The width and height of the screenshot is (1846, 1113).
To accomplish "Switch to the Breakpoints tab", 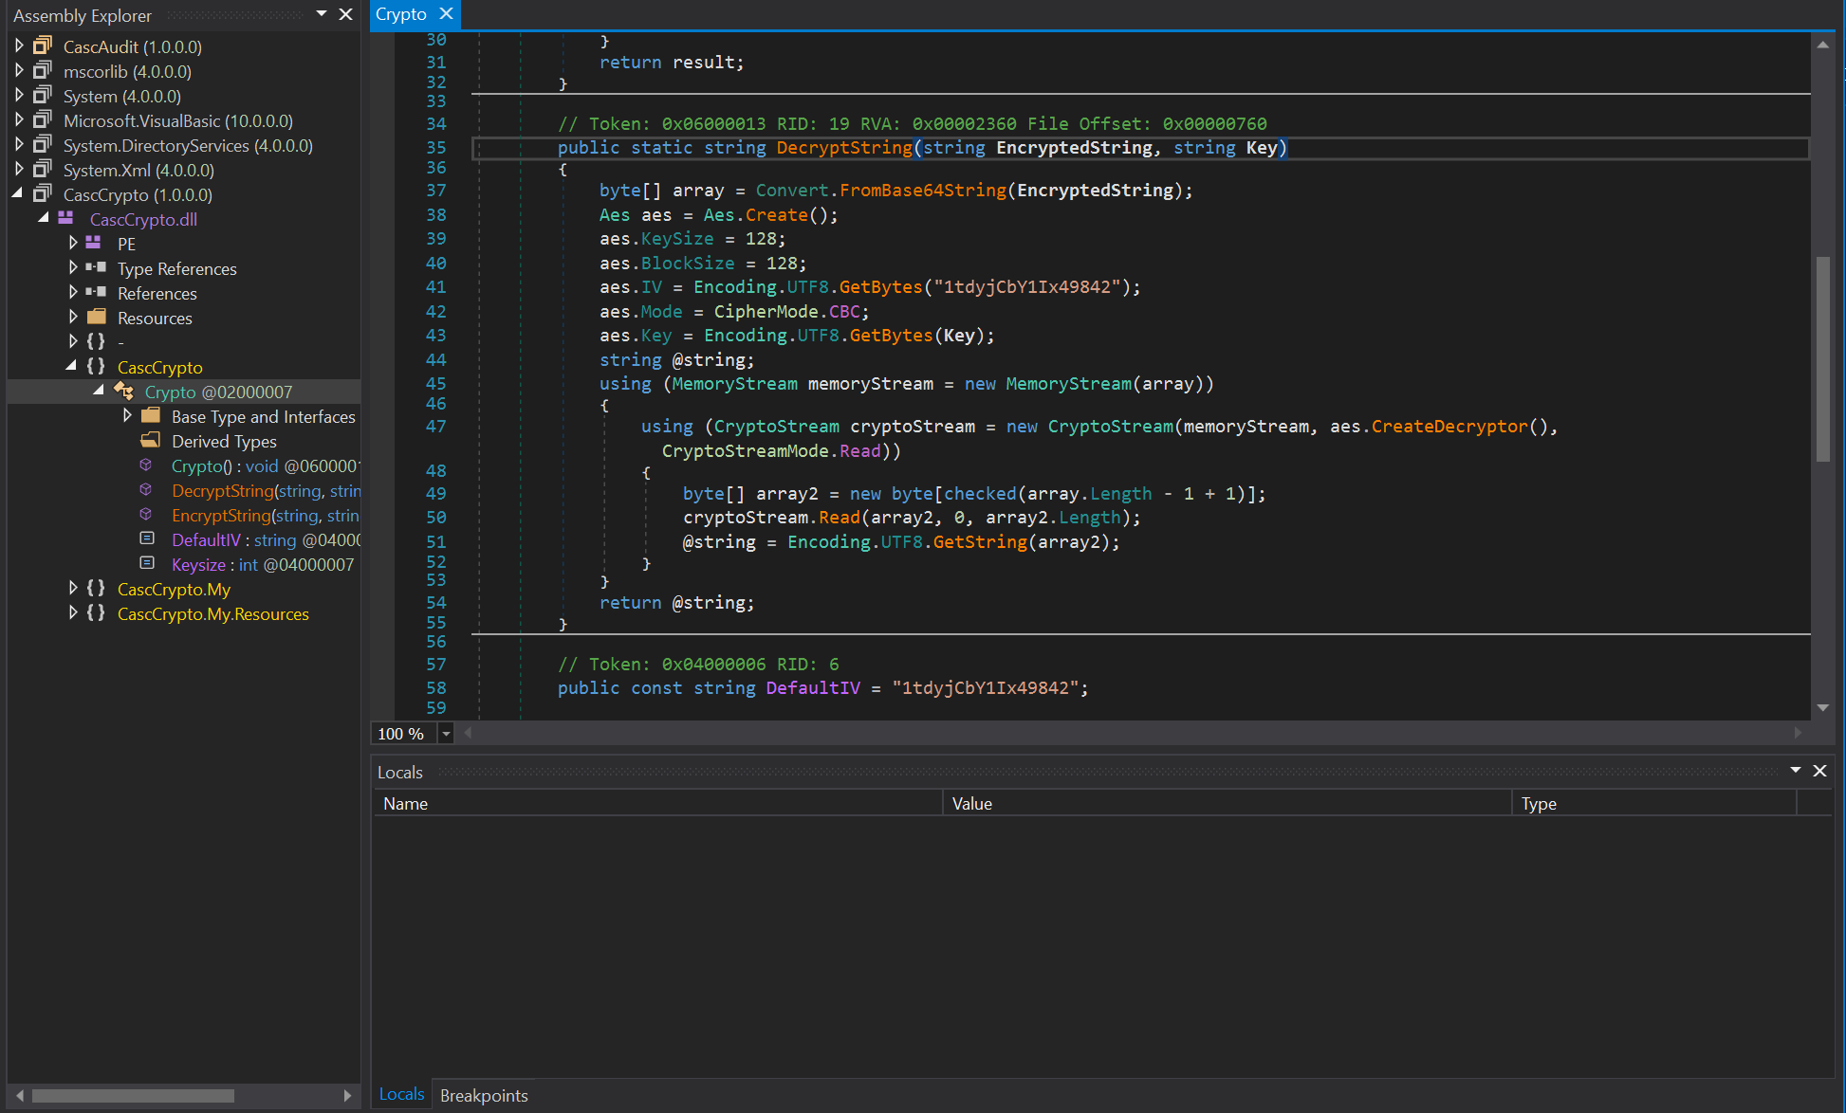I will coord(484,1095).
